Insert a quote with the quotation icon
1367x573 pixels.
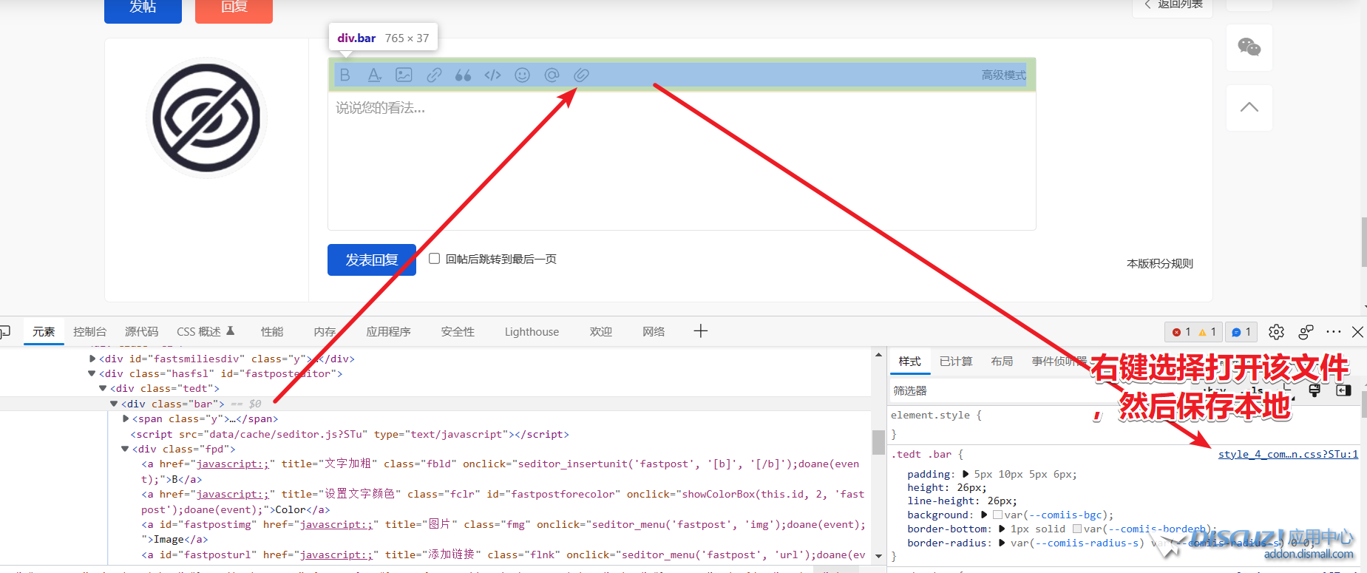click(463, 75)
